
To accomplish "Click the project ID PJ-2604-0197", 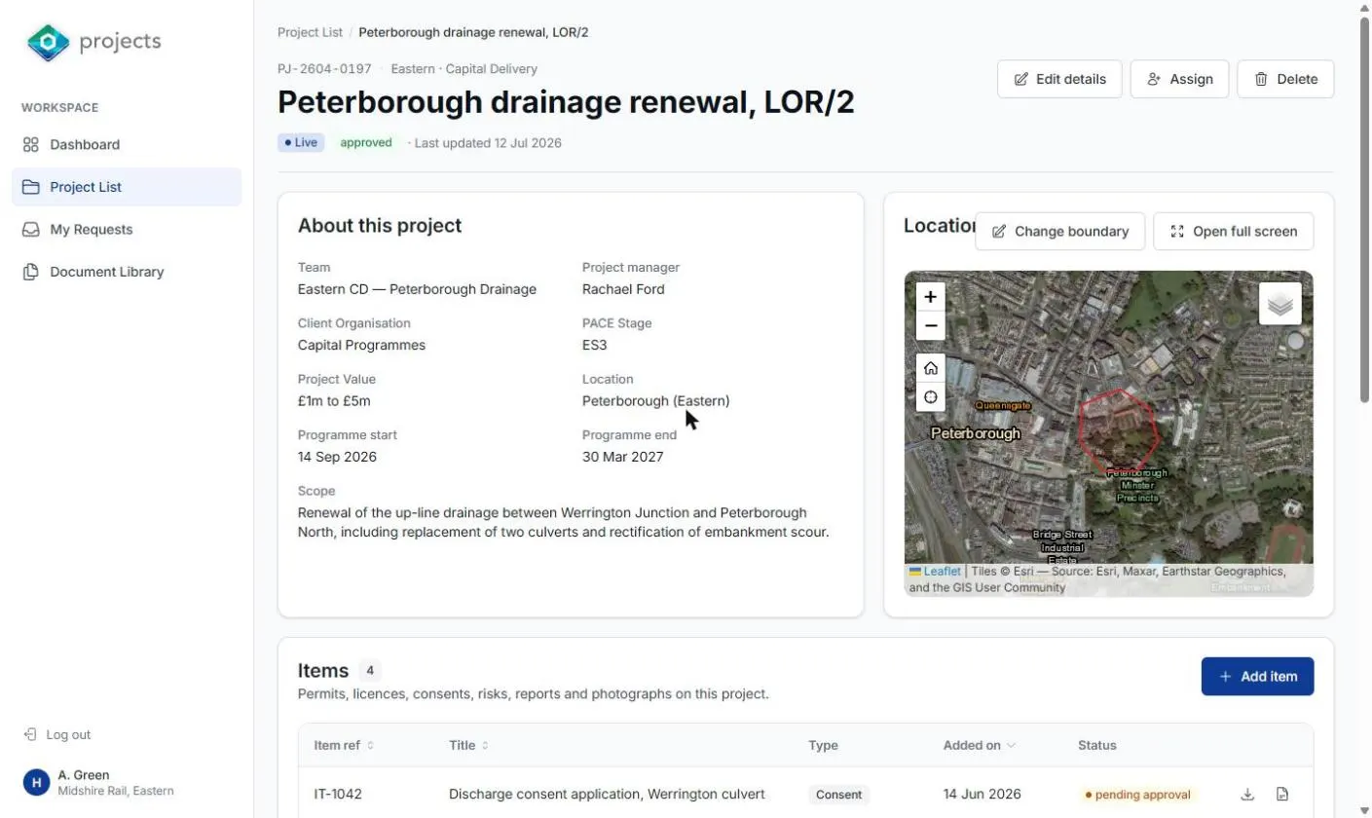I will pos(324,69).
